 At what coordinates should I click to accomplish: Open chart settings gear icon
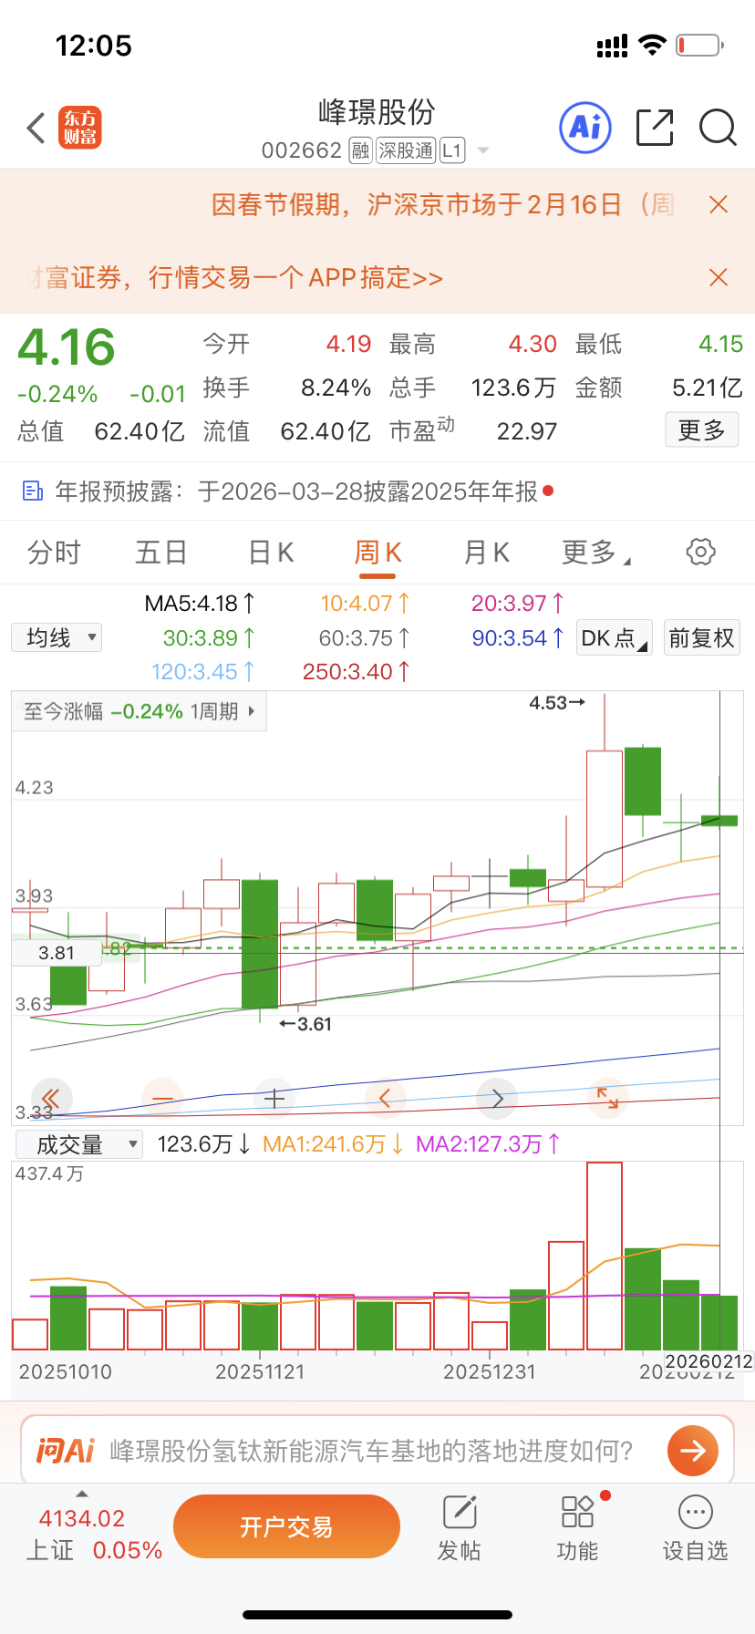coord(700,552)
